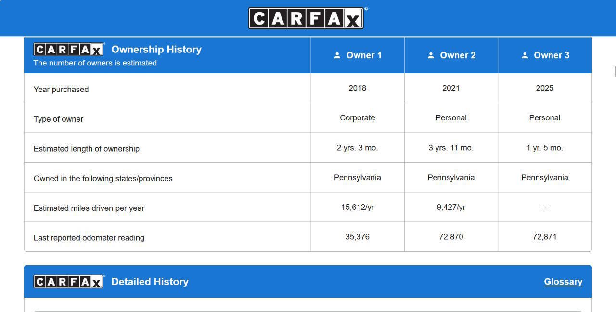Click Owner 3's '---' miles per year cell

pyautogui.click(x=545, y=208)
